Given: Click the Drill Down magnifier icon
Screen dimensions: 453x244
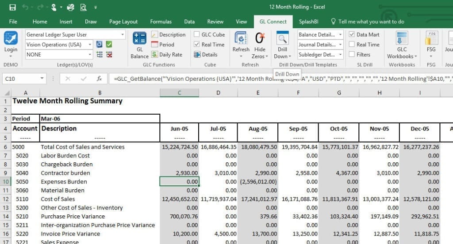Looking at the screenshot, I should (282, 39).
